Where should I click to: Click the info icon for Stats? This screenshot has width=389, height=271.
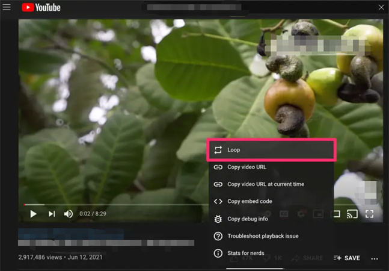point(218,253)
